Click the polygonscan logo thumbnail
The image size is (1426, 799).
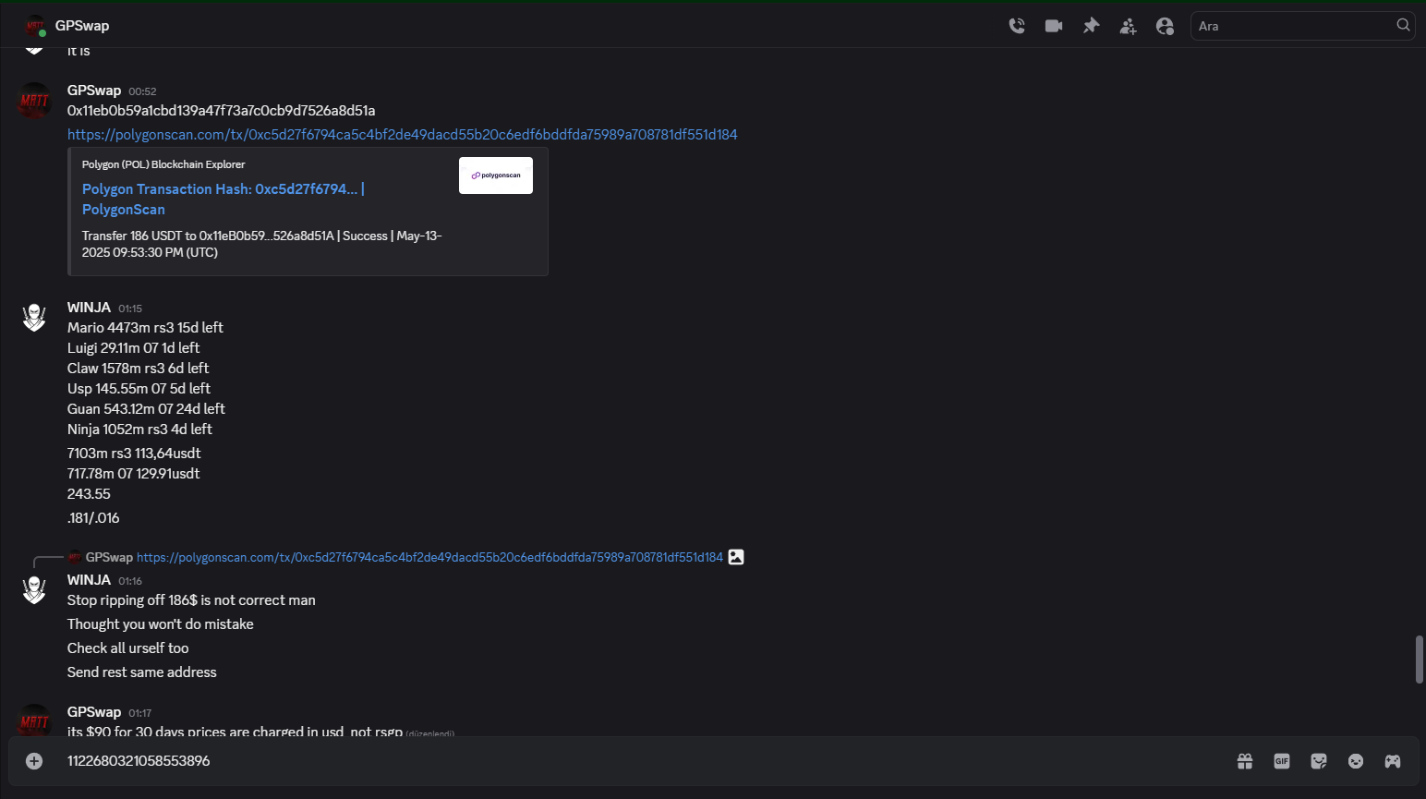click(x=496, y=176)
